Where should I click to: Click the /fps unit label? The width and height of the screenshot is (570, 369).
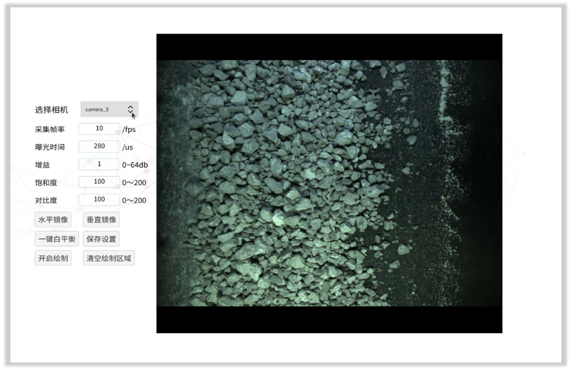[x=129, y=129]
